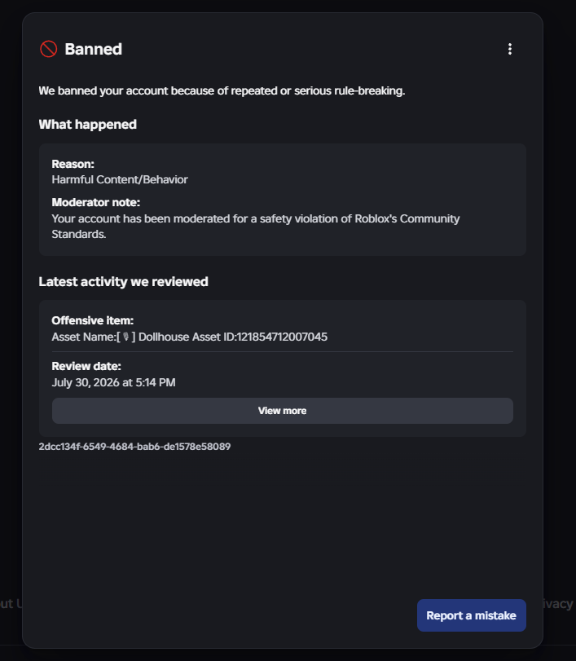Select the ban reference ID 2dcc134f-6549-4684-bab6-de1578e58089
This screenshot has height=661, width=576.
135,447
